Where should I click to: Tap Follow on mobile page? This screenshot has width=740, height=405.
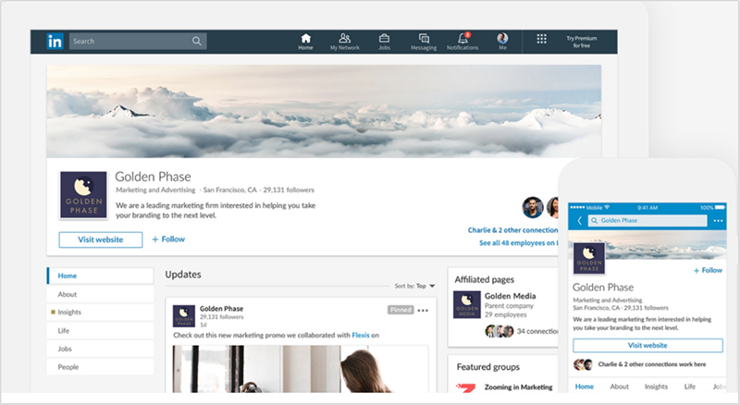(x=708, y=271)
